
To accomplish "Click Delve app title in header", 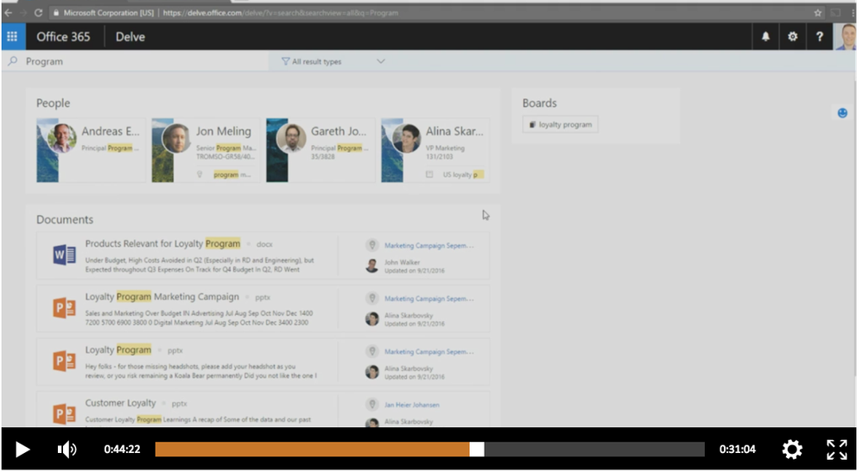I will click(x=130, y=37).
